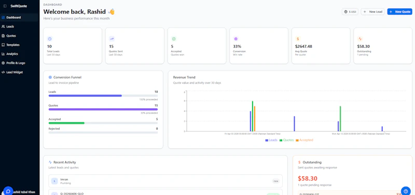Image resolution: width=415 pixels, height=195 pixels.
Task: Click the L avatar beside Imran
Action: coord(54,181)
